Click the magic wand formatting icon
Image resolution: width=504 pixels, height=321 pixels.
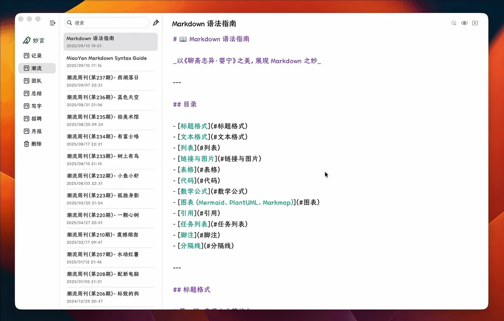pos(454,23)
